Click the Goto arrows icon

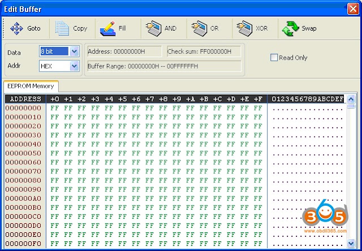click(16, 28)
